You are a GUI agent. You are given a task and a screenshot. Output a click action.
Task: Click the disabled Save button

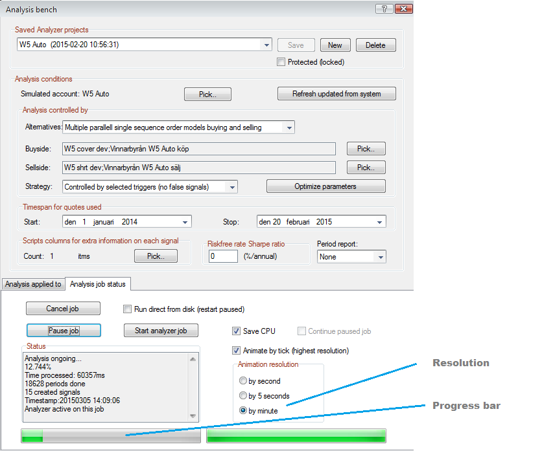(296, 45)
